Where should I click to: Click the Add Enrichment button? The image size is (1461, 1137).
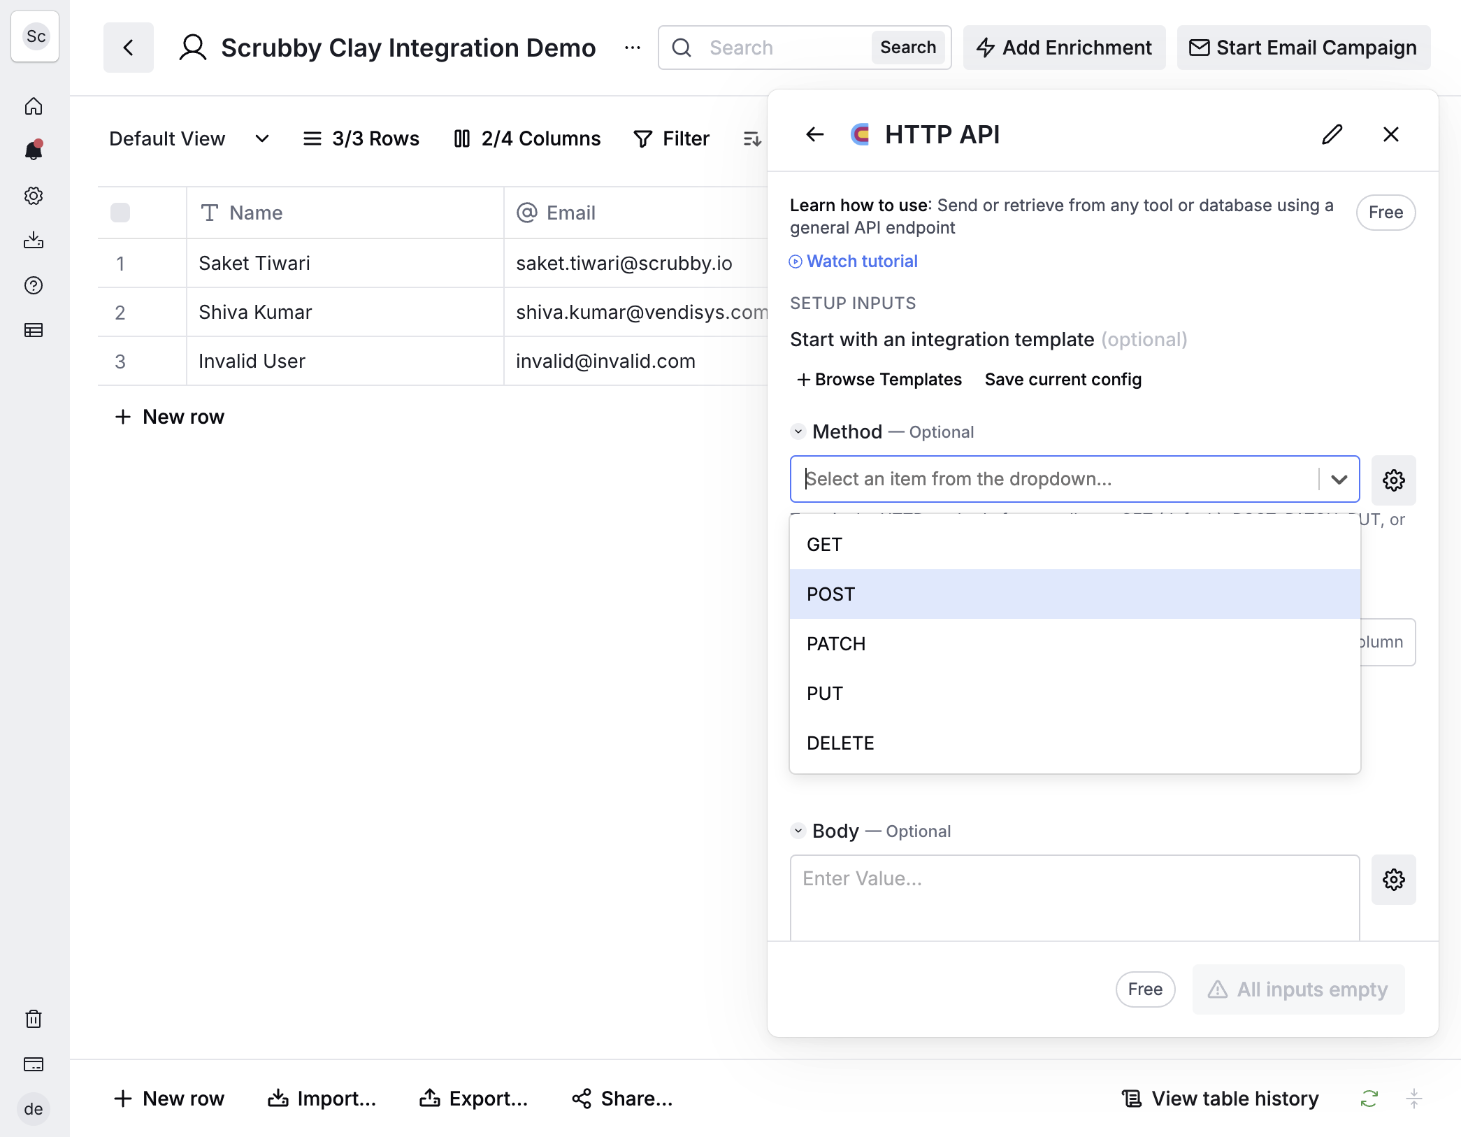1064,48
